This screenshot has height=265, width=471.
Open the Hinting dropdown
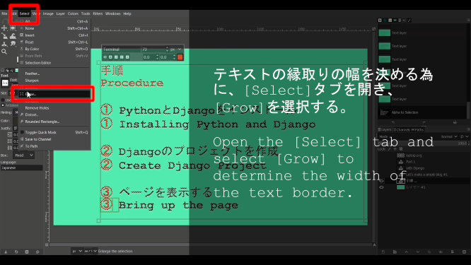[16, 112]
